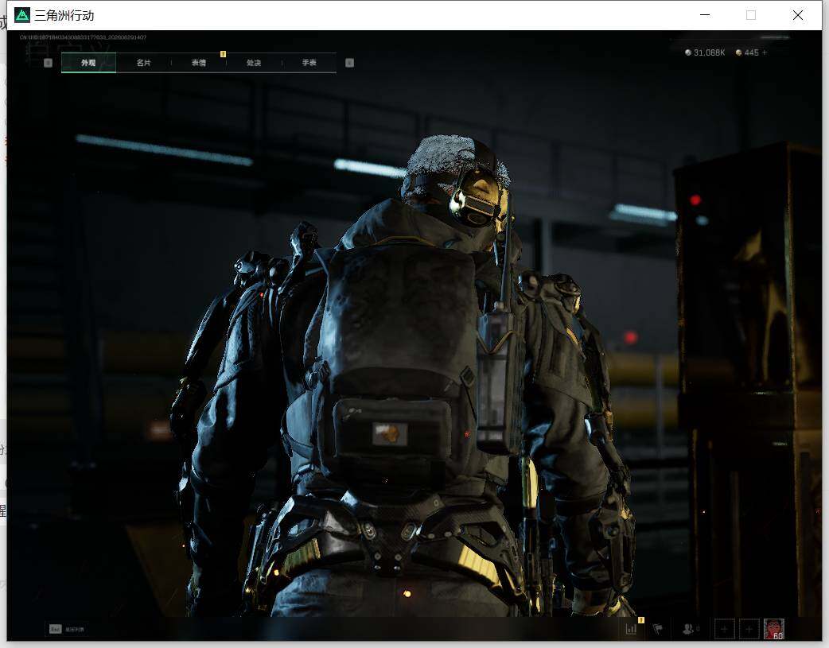Click the gold coin currency icon
Viewport: 829px width, 648px height.
point(738,52)
